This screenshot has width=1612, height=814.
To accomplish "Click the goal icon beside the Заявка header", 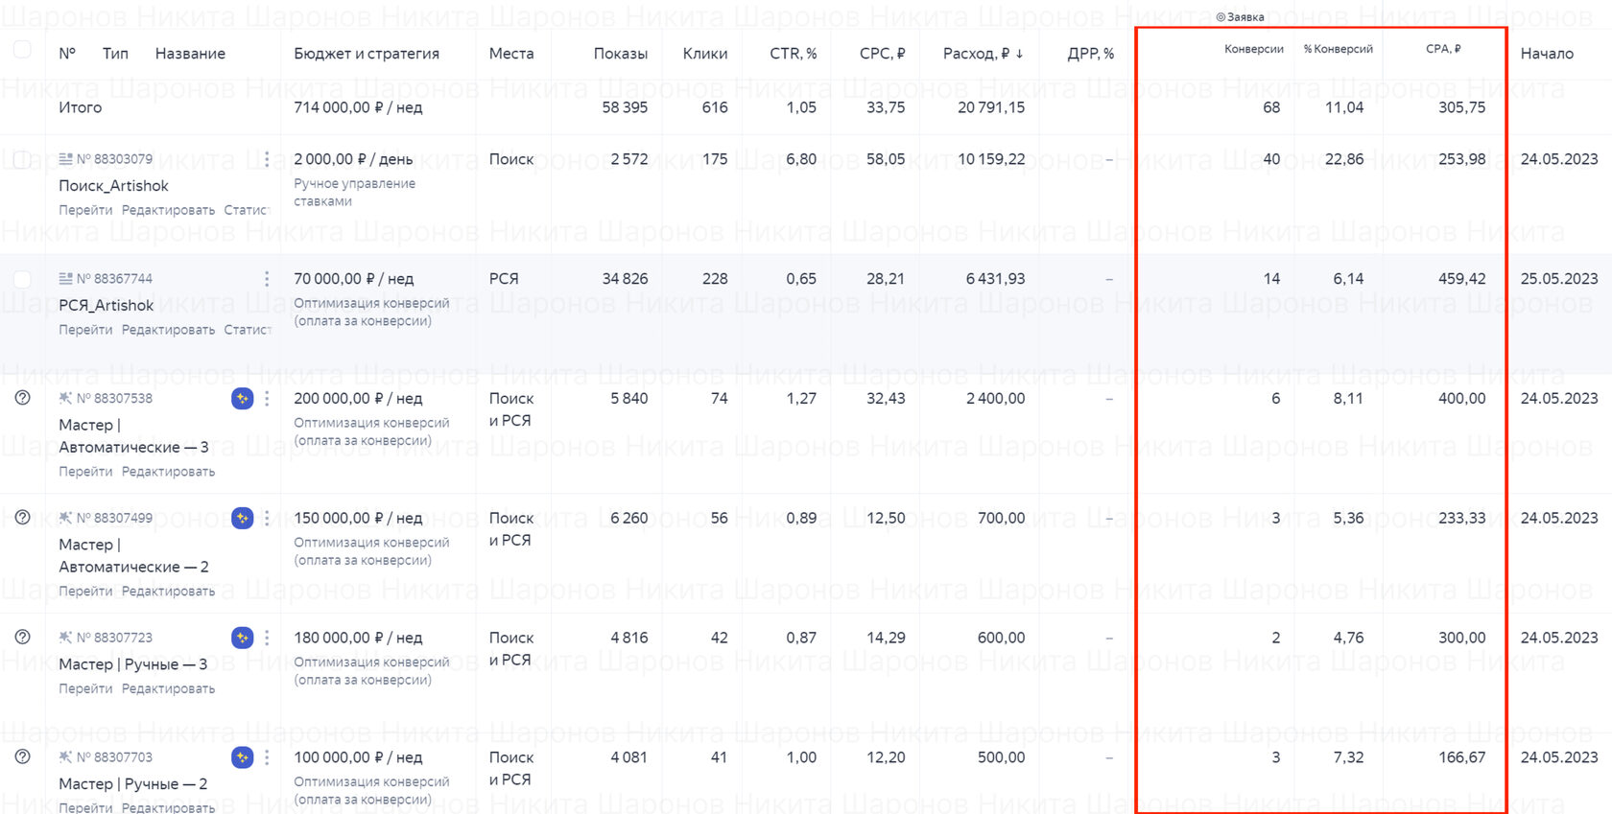I will pos(1221,17).
